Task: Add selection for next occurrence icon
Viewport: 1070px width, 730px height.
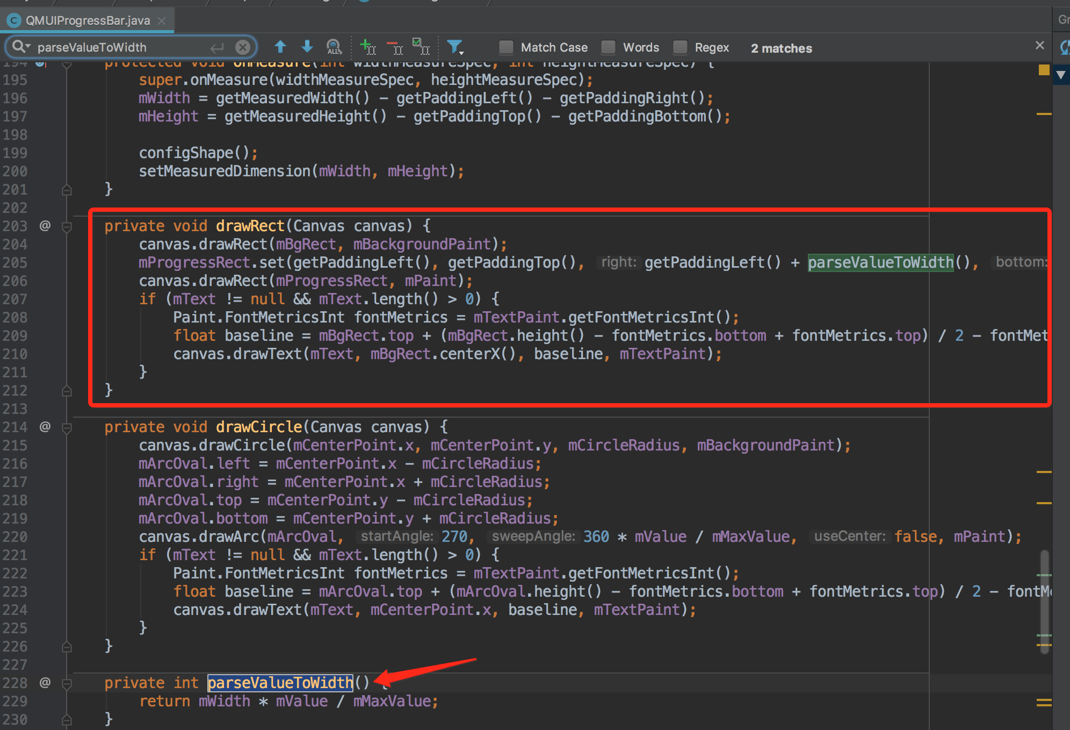Action: (x=367, y=47)
